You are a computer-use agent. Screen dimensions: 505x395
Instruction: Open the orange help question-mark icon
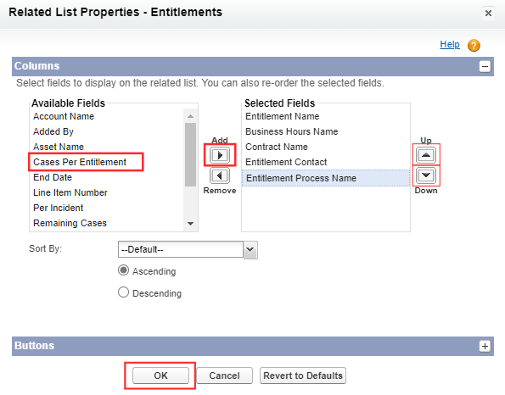pos(474,46)
